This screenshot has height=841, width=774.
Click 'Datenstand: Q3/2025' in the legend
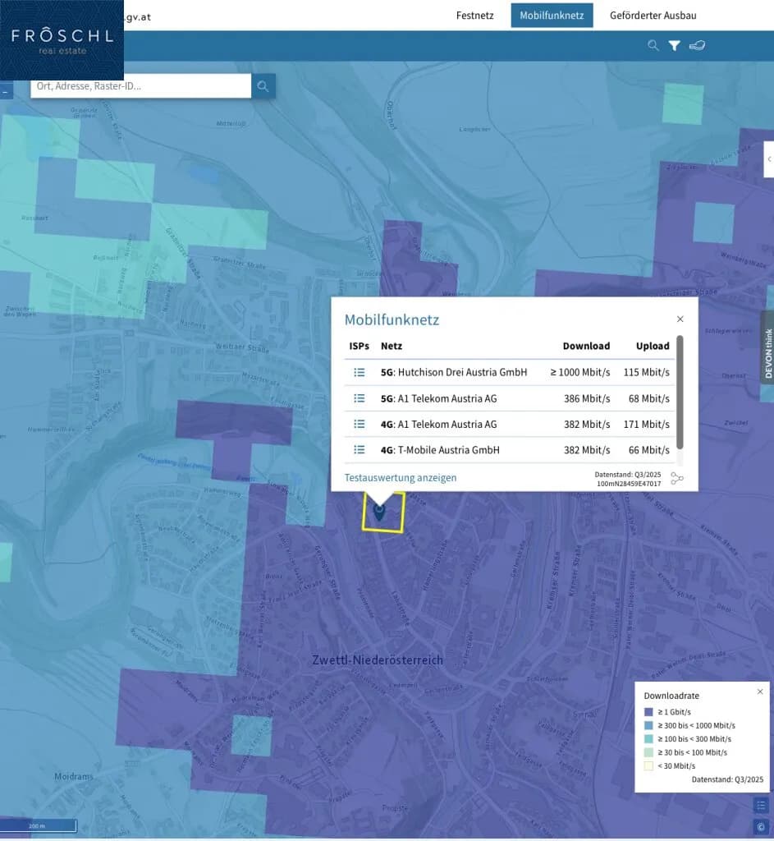727,780
